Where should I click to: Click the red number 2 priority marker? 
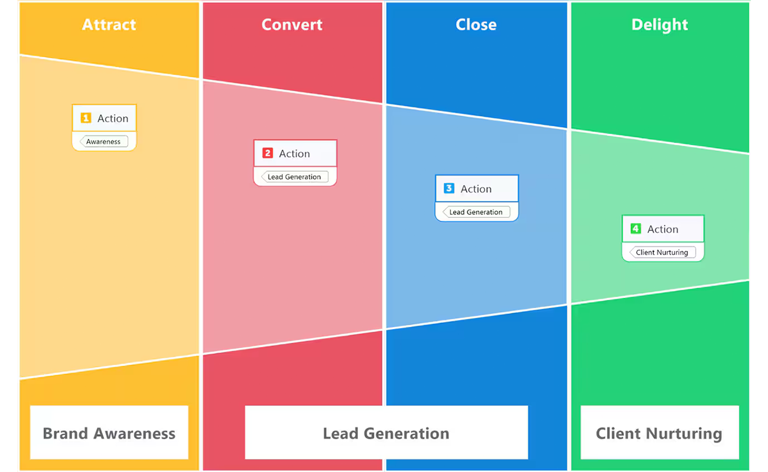pyautogui.click(x=268, y=153)
